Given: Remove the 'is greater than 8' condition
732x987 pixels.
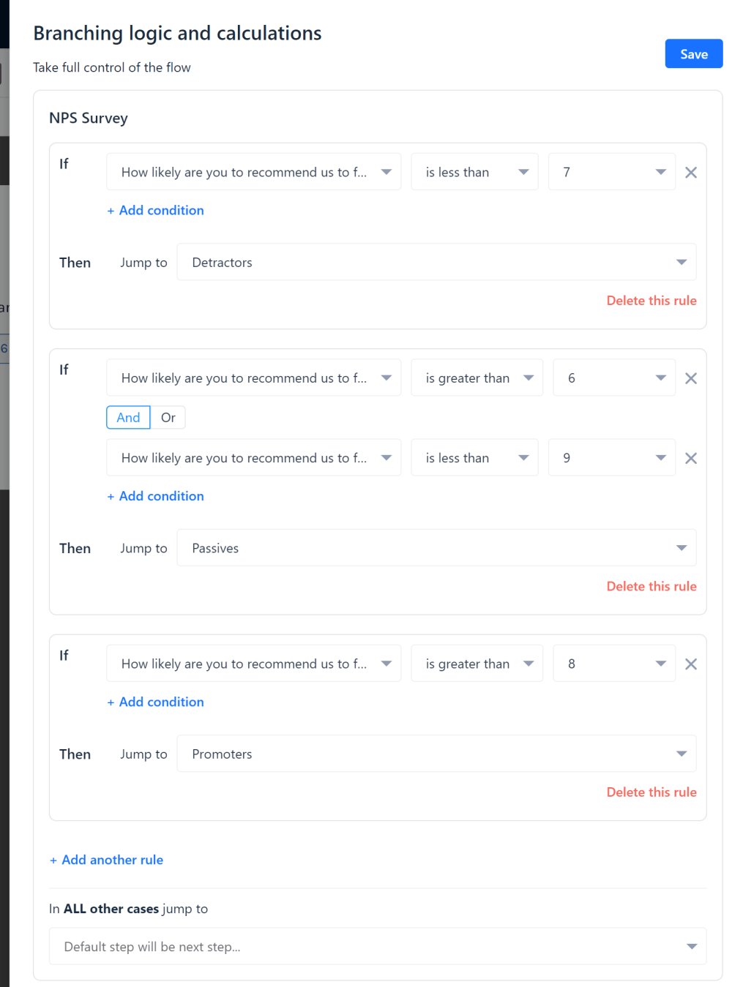Looking at the screenshot, I should (x=690, y=664).
